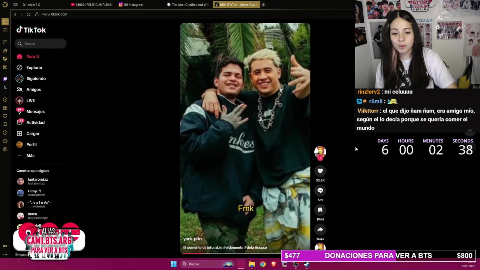480x270 pixels.
Task: Click the address bar www.tiktok.com
Action: 54,14
